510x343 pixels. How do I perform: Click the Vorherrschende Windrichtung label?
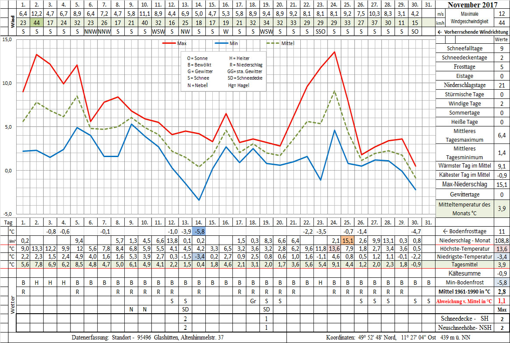coord(473,32)
